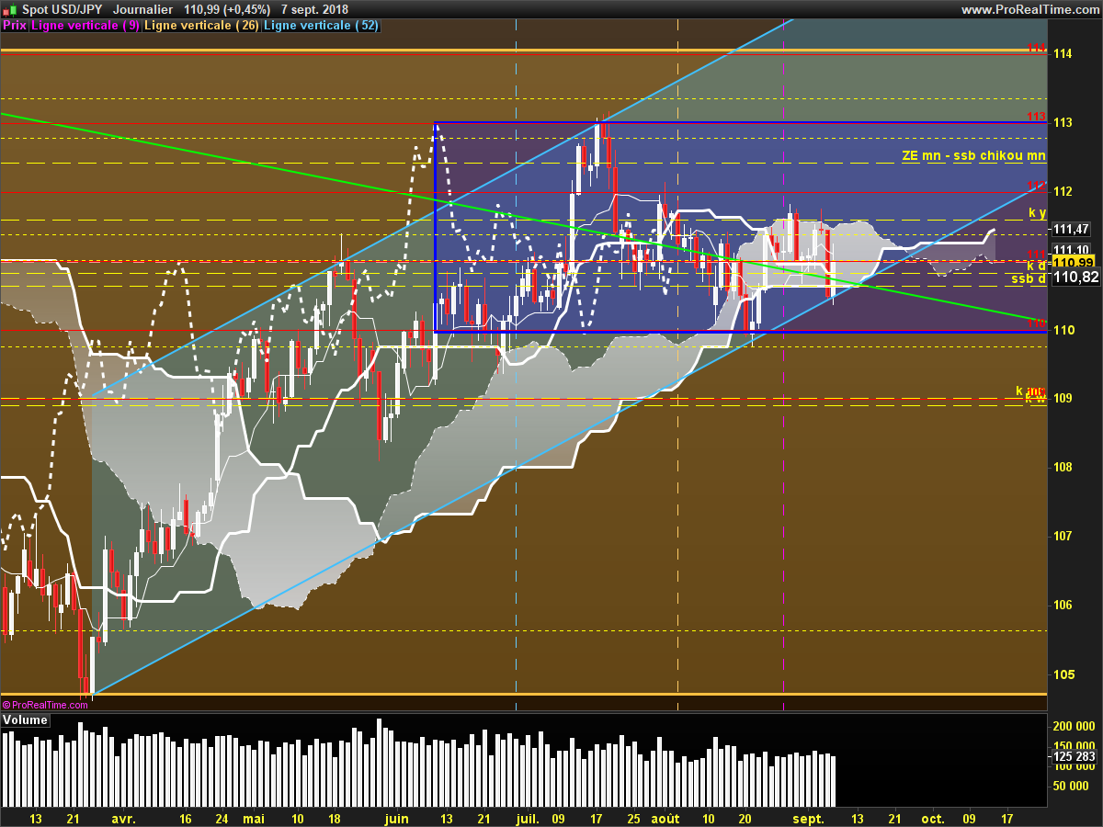Click the juin date axis label
The width and height of the screenshot is (1103, 827).
[397, 818]
